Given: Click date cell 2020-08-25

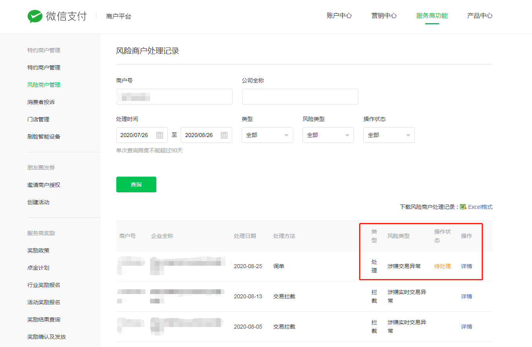Looking at the screenshot, I should pyautogui.click(x=248, y=266).
